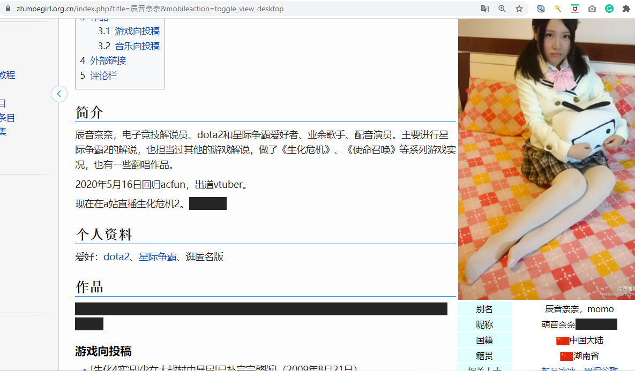Click the yellow highlighter pen extension icon
The width and height of the screenshot is (635, 371).
coord(558,9)
